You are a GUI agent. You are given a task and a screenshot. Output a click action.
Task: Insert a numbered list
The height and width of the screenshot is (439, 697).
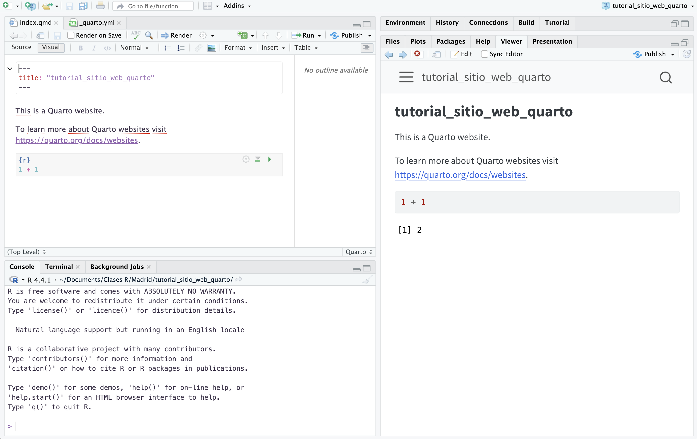point(181,48)
